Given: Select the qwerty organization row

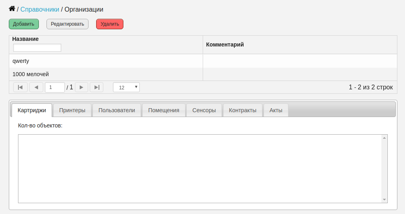Looking at the screenshot, I should pyautogui.click(x=203, y=61).
